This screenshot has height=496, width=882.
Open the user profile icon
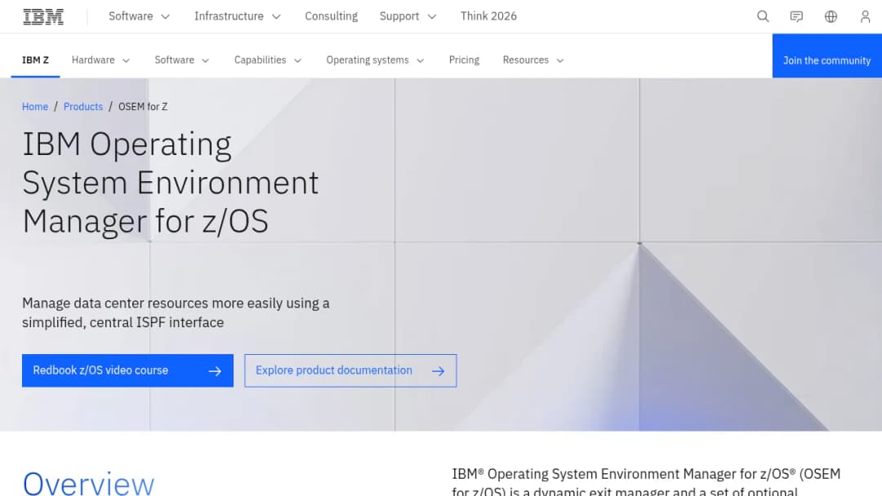click(x=865, y=16)
